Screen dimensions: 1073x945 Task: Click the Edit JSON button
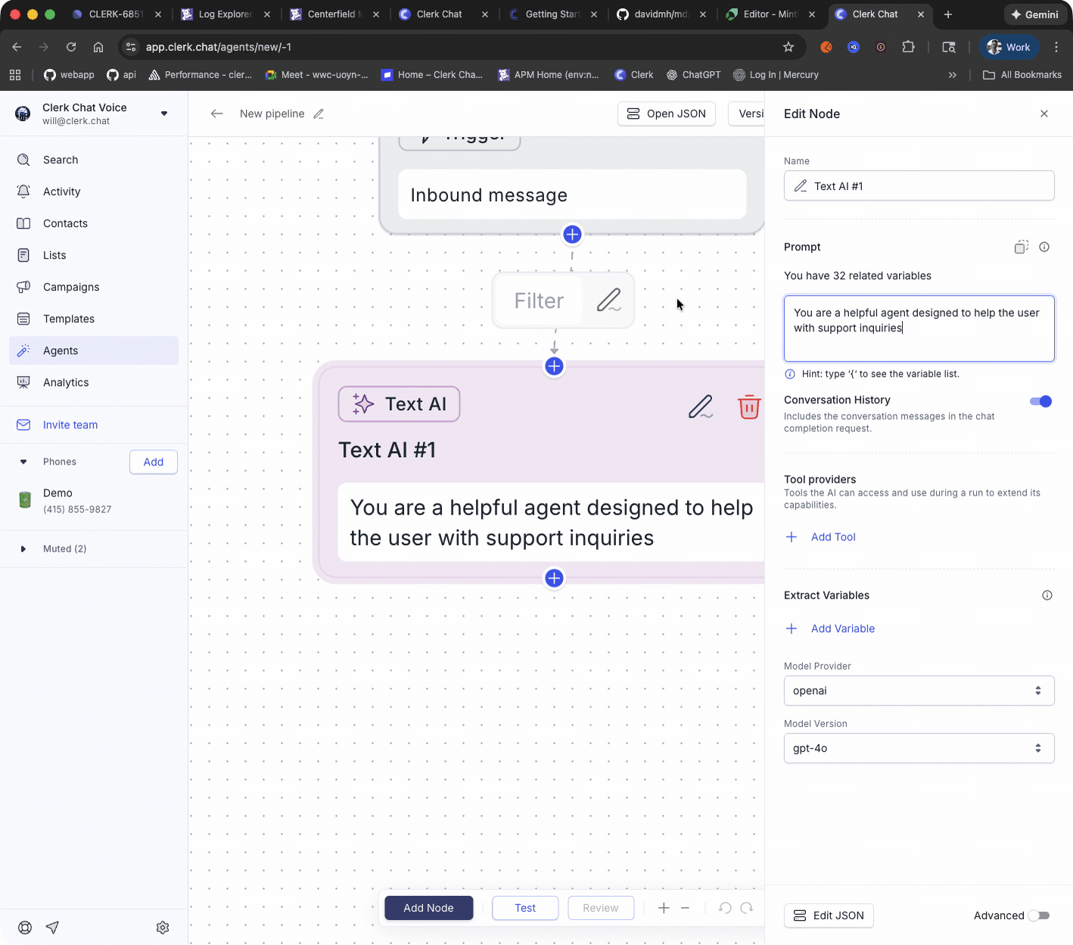point(829,915)
